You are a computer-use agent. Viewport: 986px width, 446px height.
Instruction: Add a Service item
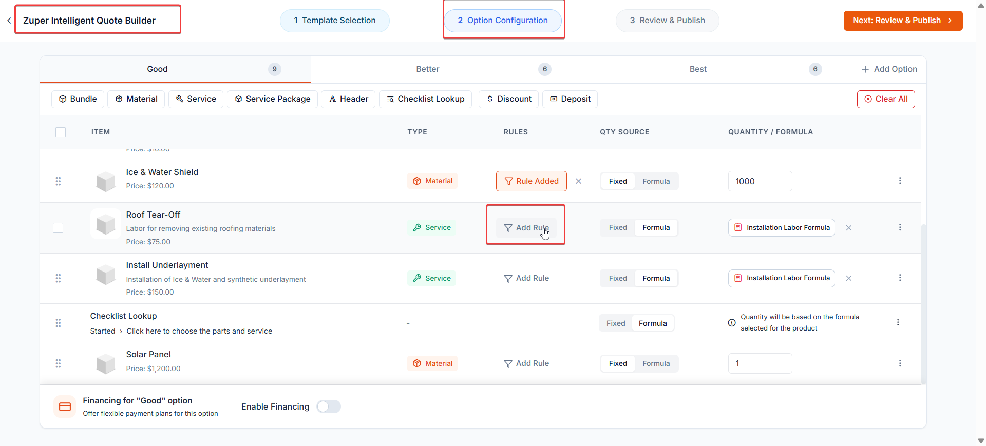196,99
